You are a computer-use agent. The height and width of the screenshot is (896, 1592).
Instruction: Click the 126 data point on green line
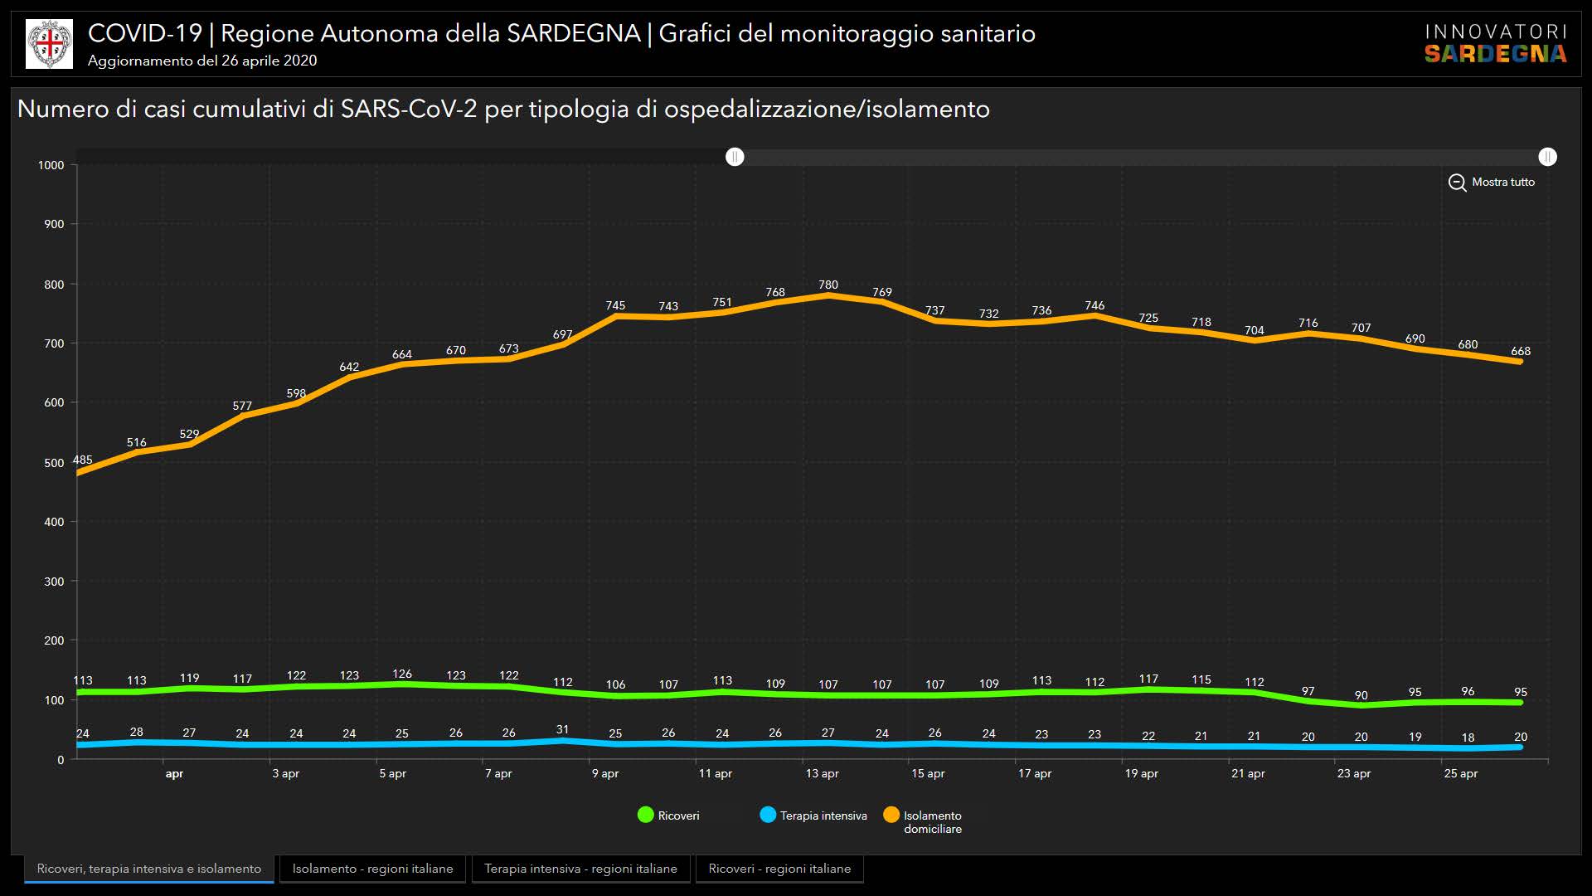point(402,684)
